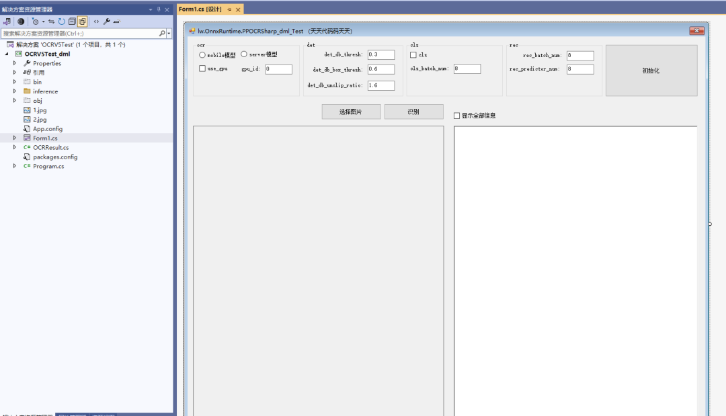Click the view code icon
726x416 pixels.
(96, 22)
